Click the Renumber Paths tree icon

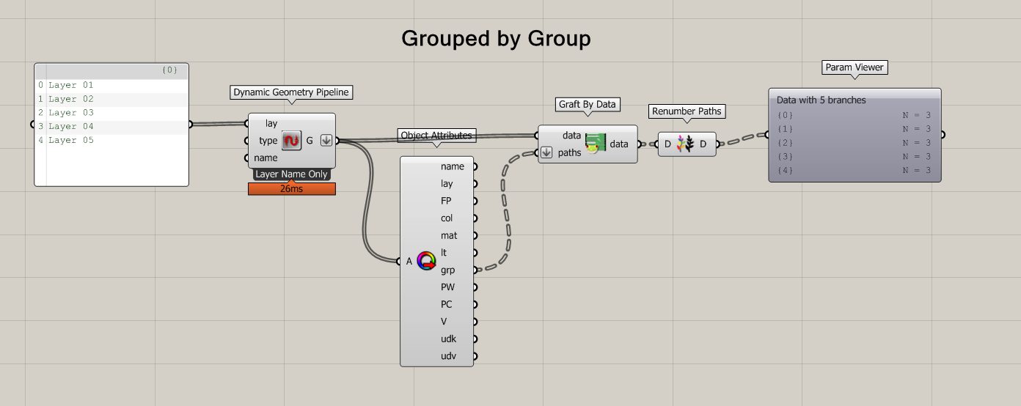tap(685, 144)
